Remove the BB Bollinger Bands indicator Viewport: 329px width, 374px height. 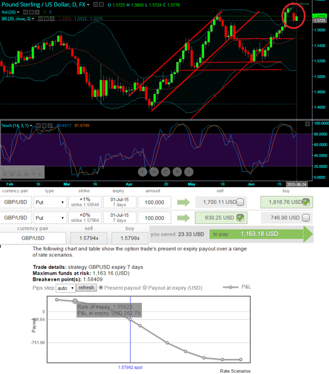(x=52, y=19)
